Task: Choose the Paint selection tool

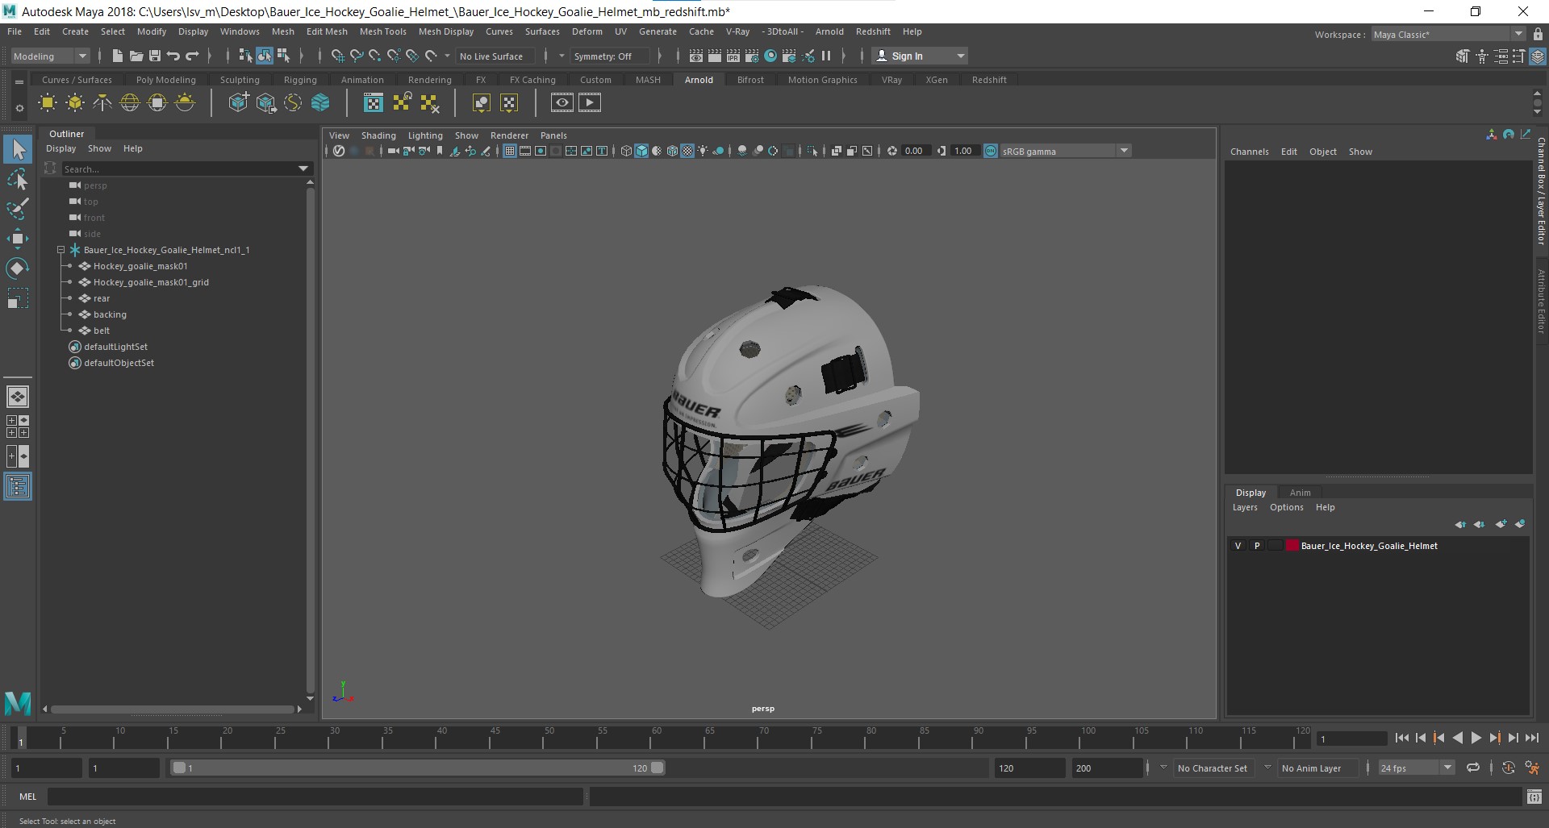Action: 18,208
